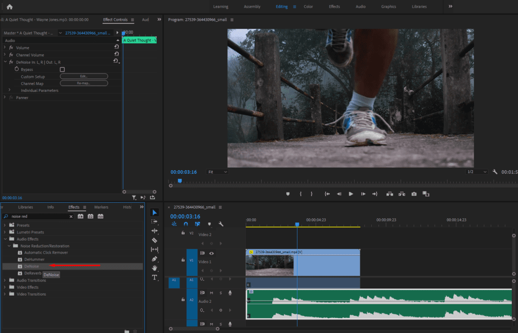Click the Custom Setup Edit button
518x333 pixels.
point(84,76)
